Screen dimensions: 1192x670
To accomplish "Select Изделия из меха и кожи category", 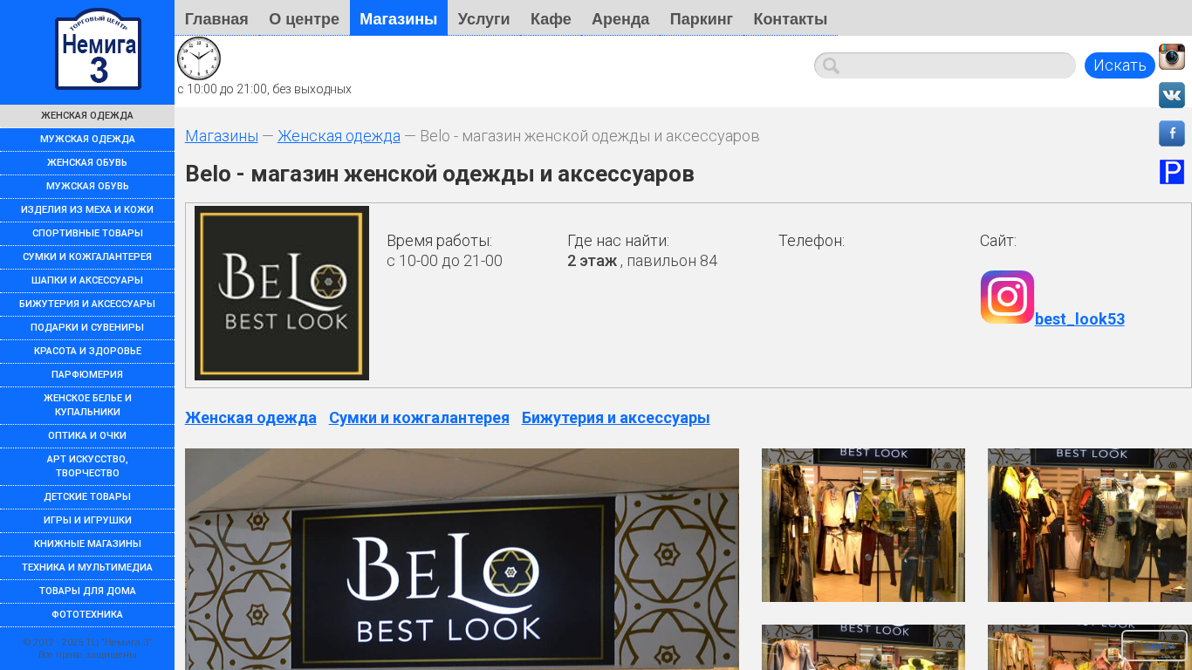I will 87,210.
